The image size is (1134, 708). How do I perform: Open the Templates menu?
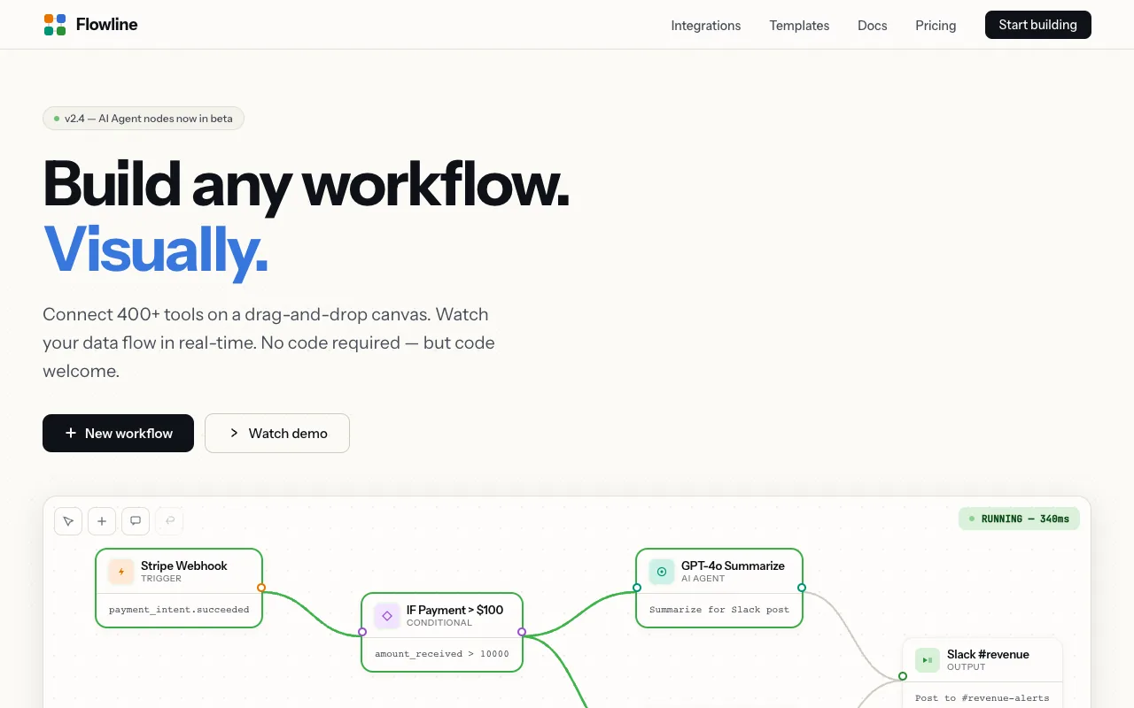(x=798, y=25)
